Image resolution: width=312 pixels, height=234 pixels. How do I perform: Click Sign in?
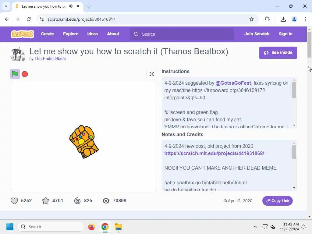285,34
